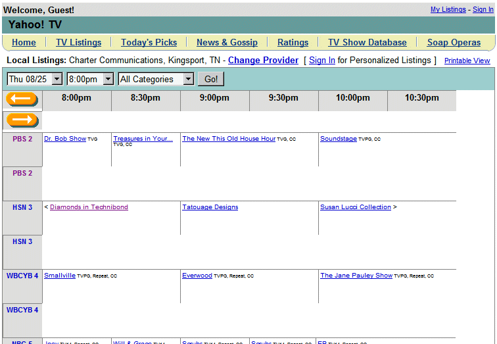Viewport: 497px width, 344px height.
Task: Click the Change Provider link
Action: tap(263, 61)
